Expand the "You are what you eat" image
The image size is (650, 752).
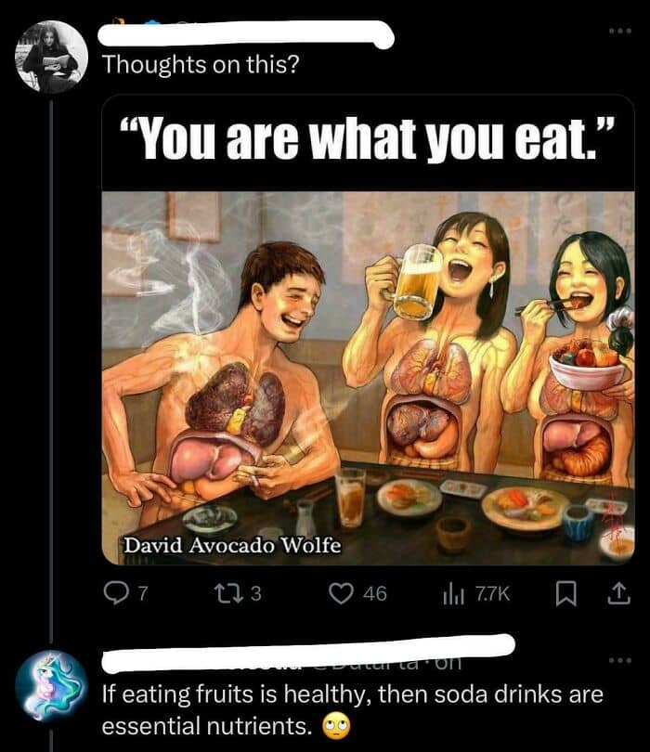tap(369, 330)
